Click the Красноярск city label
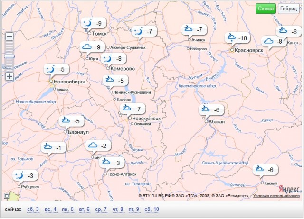304x219 pixels. 249,50
